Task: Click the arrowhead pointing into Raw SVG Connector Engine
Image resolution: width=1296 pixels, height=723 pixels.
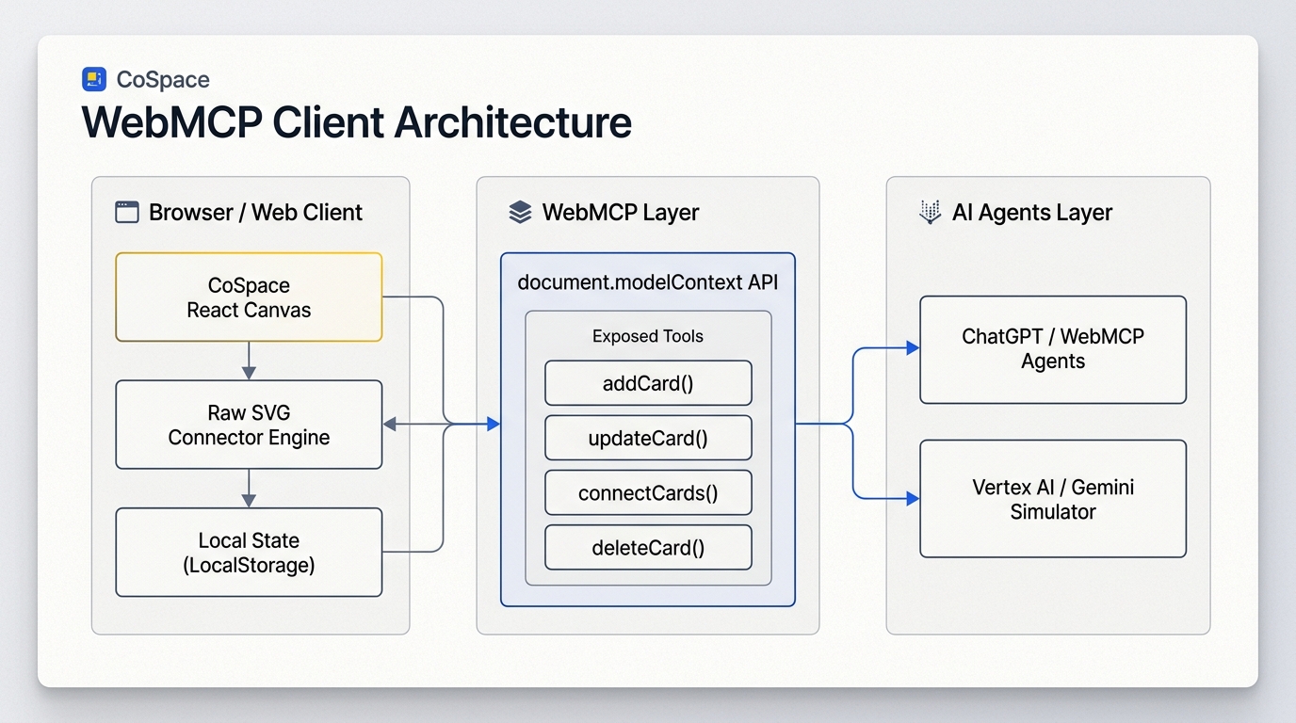Action: [389, 425]
